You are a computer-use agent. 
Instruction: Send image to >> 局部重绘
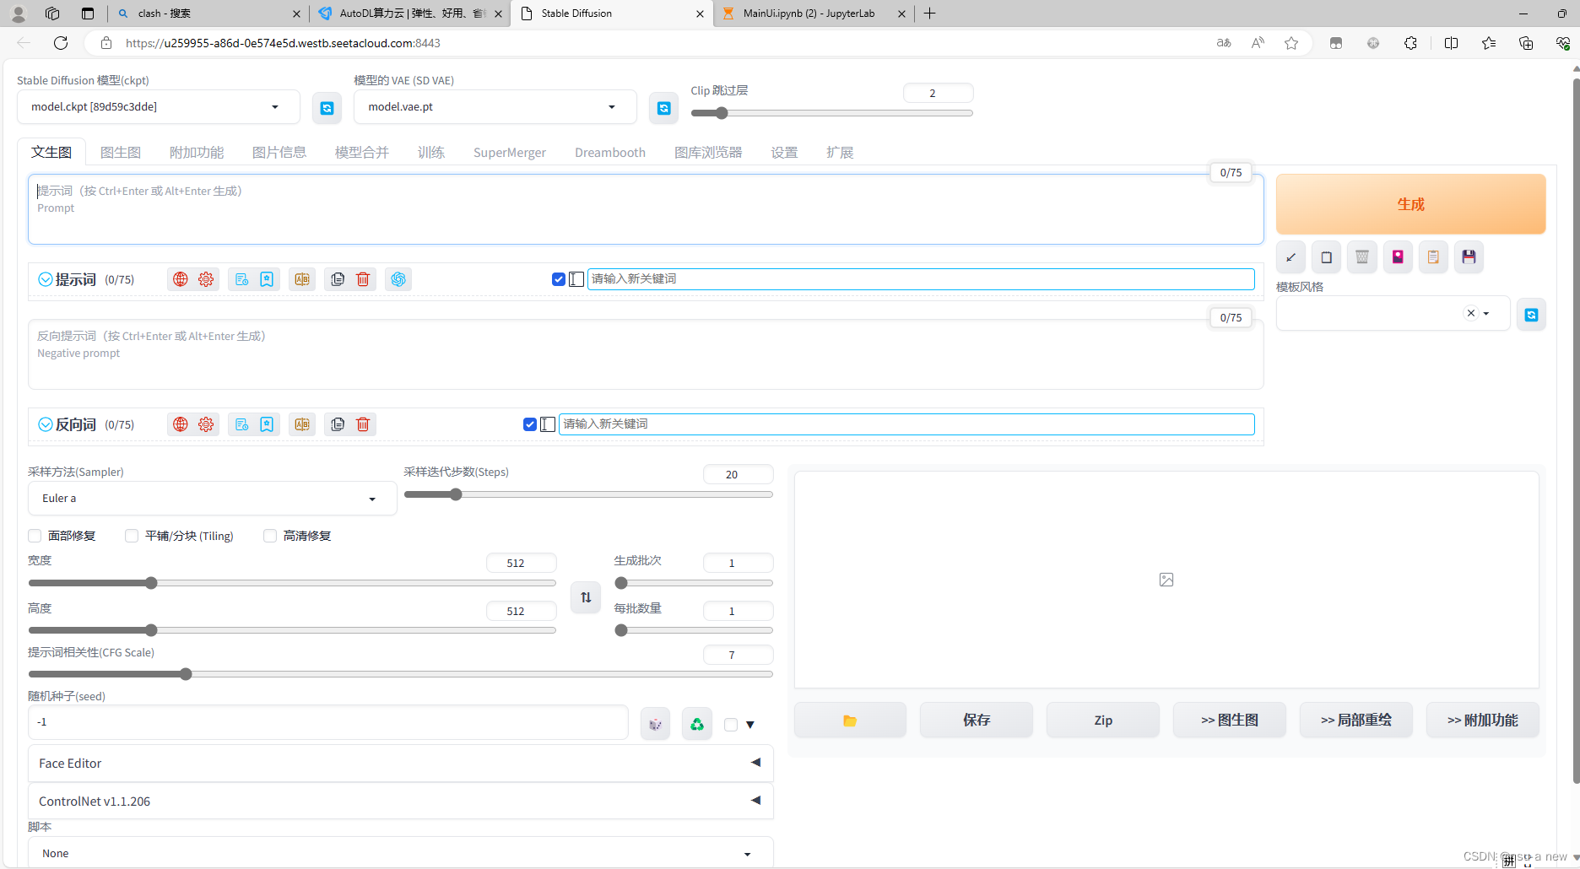click(x=1356, y=721)
